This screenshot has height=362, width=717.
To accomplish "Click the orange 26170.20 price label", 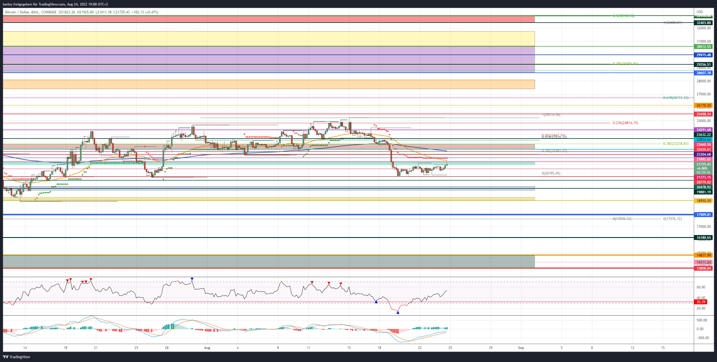I will pos(703,105).
